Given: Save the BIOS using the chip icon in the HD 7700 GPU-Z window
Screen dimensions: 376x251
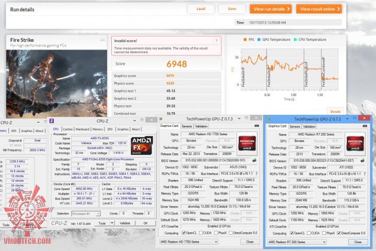Looking at the screenshot, I should [x=254, y=160].
